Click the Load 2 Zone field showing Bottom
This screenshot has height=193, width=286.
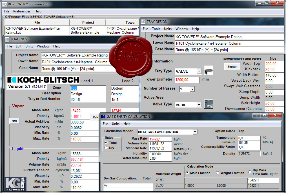[x=125, y=88]
